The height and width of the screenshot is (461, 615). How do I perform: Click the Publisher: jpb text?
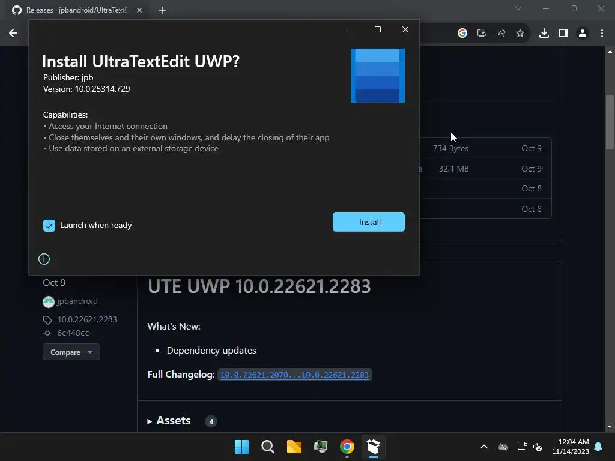tap(68, 77)
